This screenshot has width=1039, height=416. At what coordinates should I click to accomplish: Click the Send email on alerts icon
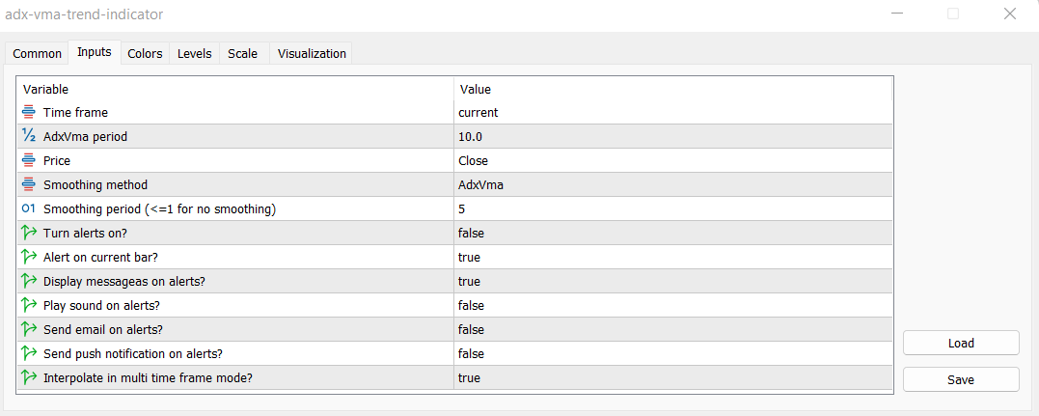click(29, 329)
